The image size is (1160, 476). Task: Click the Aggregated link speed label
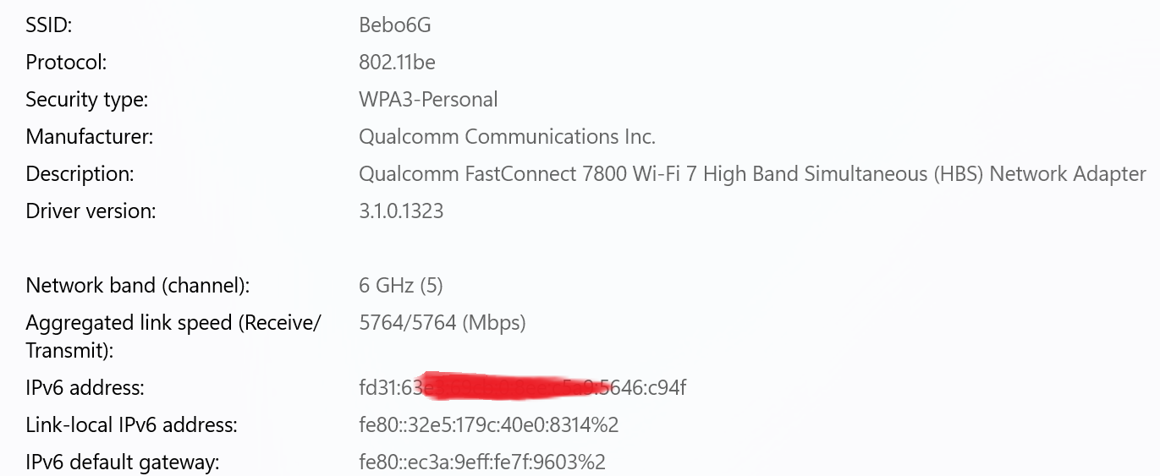tap(173, 336)
